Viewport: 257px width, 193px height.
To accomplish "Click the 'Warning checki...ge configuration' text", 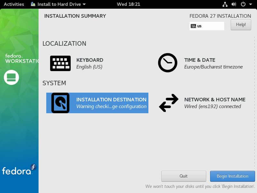I will 111,106.
